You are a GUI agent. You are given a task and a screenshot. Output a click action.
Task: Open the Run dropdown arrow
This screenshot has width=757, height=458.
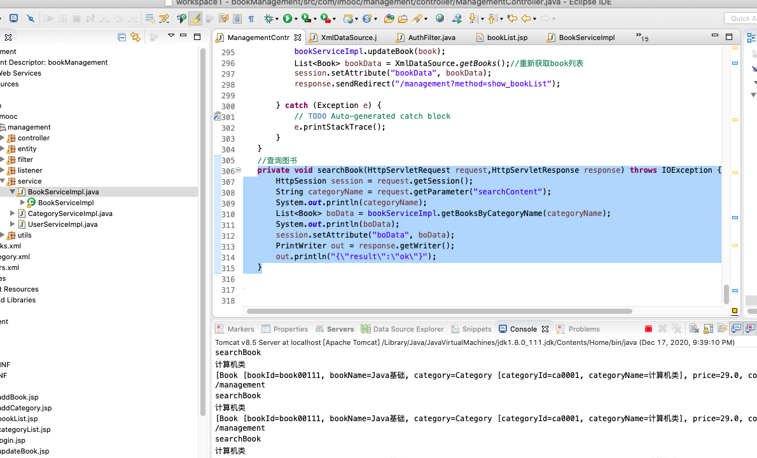click(x=295, y=19)
